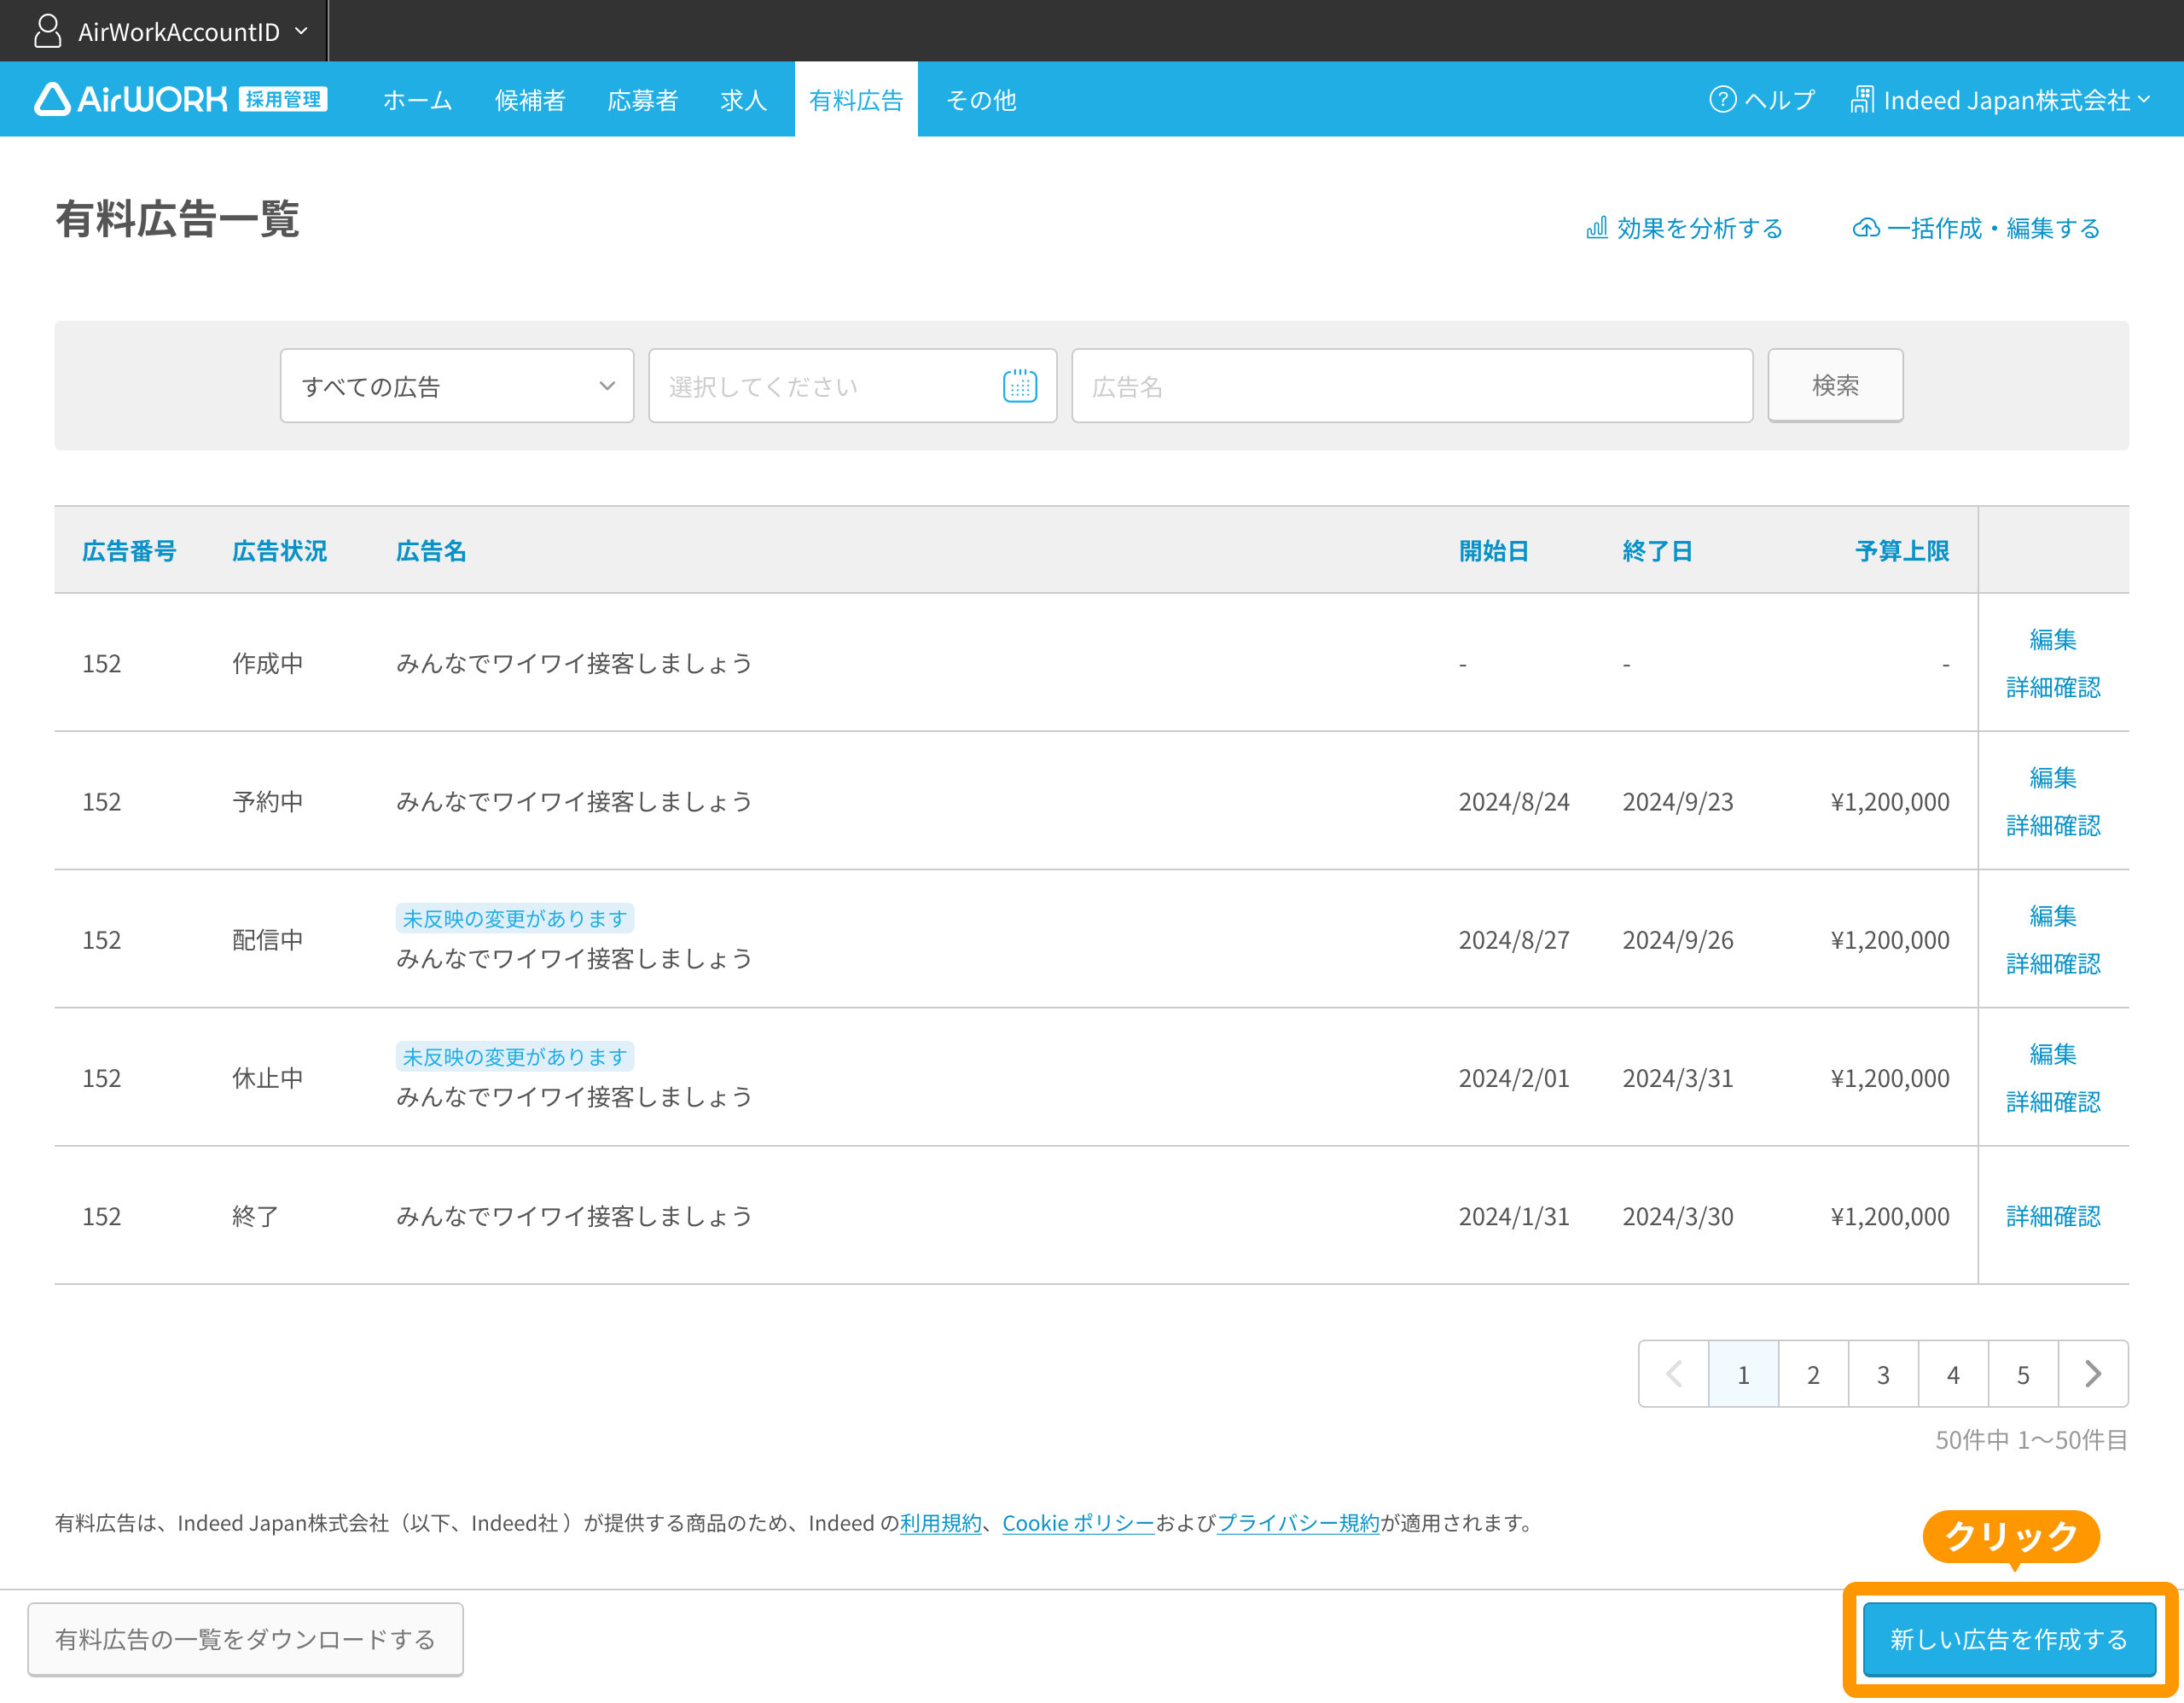Open the 候補者 tab
The width and height of the screenshot is (2184, 1703).
[x=530, y=99]
